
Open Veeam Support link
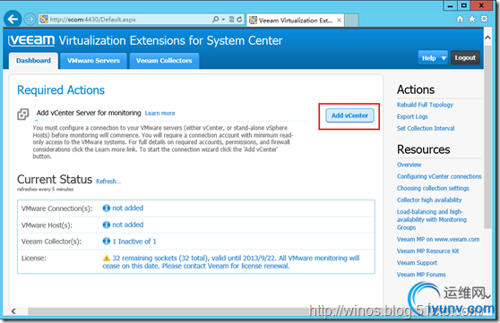[417, 263]
